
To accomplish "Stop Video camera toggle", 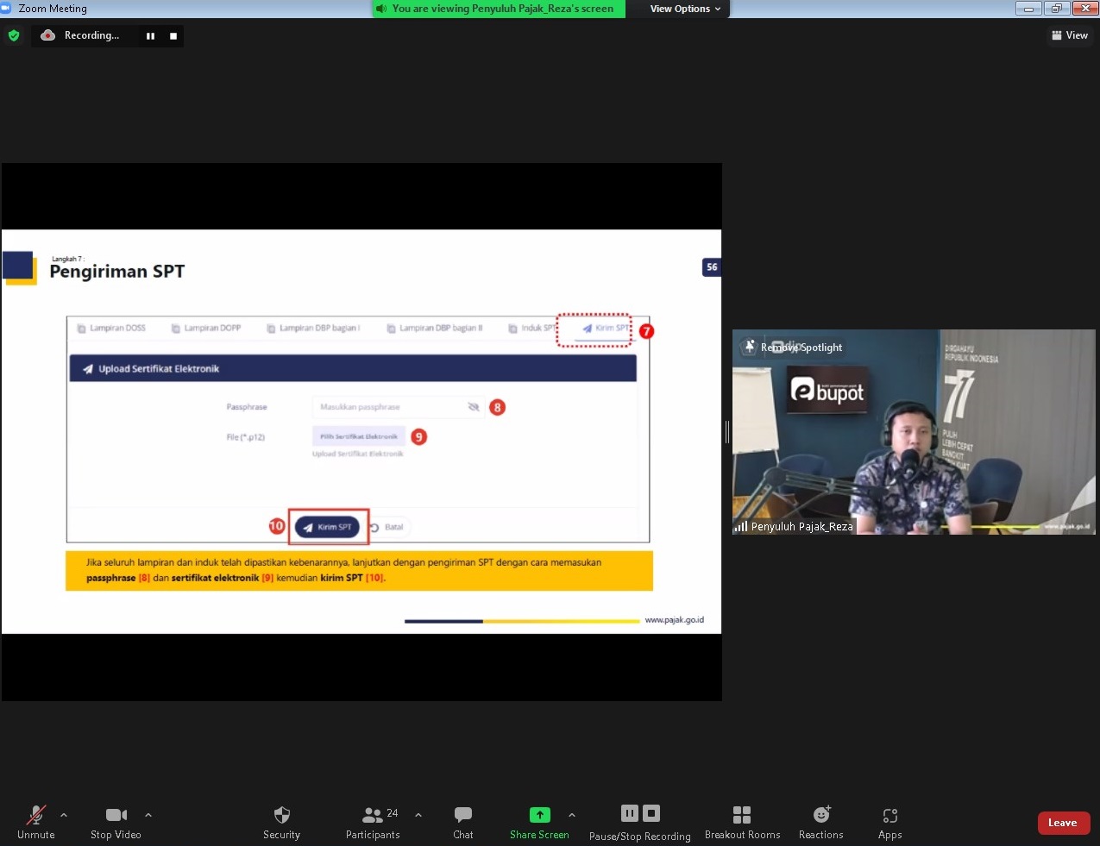I will [x=116, y=816].
